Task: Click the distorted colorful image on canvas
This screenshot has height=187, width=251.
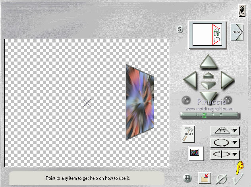Action: click(x=140, y=102)
